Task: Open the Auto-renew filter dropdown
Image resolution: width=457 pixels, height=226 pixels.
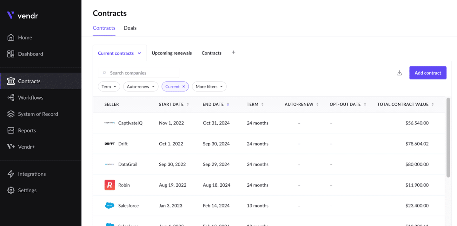Action: tap(141, 86)
